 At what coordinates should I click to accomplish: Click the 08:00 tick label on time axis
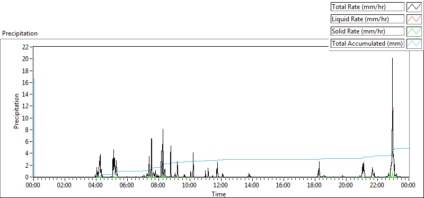click(x=158, y=185)
